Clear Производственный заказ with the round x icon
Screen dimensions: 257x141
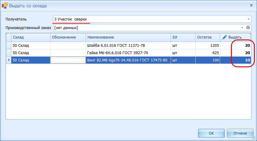tap(248, 28)
